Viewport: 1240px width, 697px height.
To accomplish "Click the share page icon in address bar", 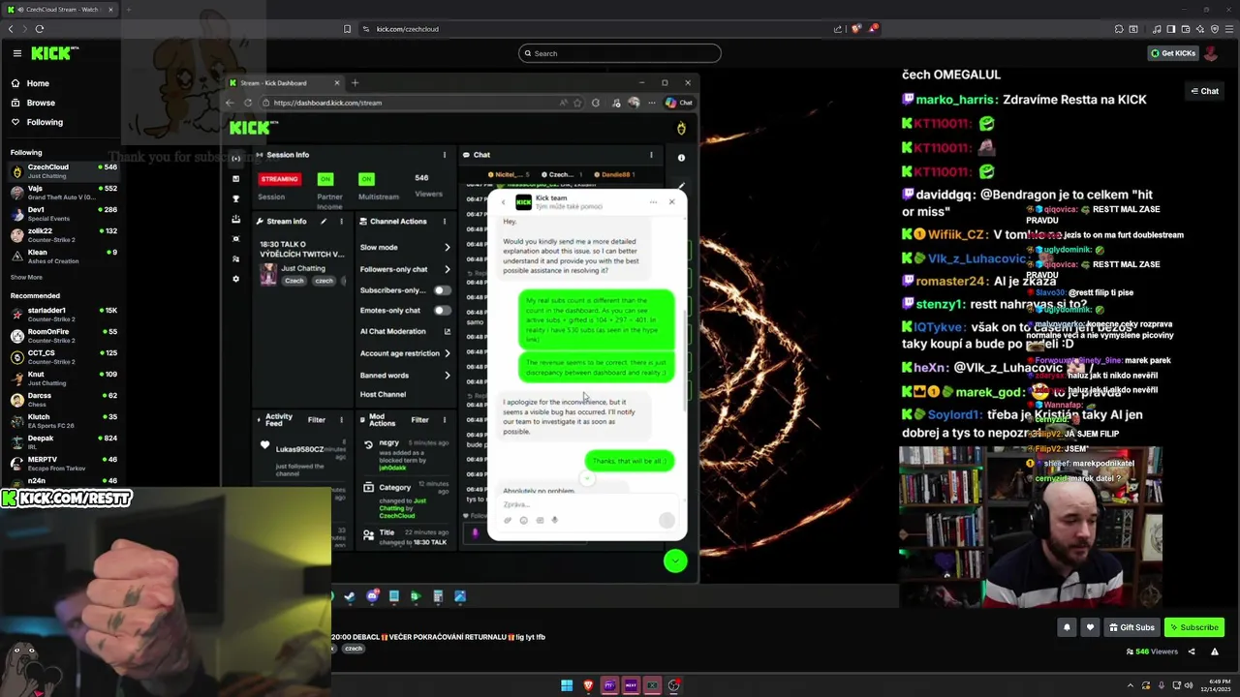I will [x=838, y=29].
